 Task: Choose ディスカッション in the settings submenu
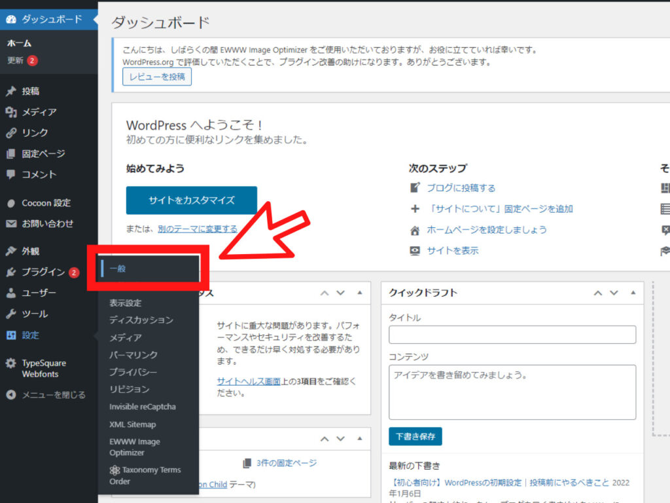141,320
